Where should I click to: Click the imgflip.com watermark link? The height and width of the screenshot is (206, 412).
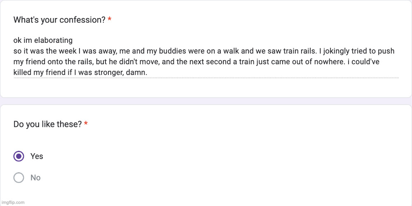click(13, 202)
